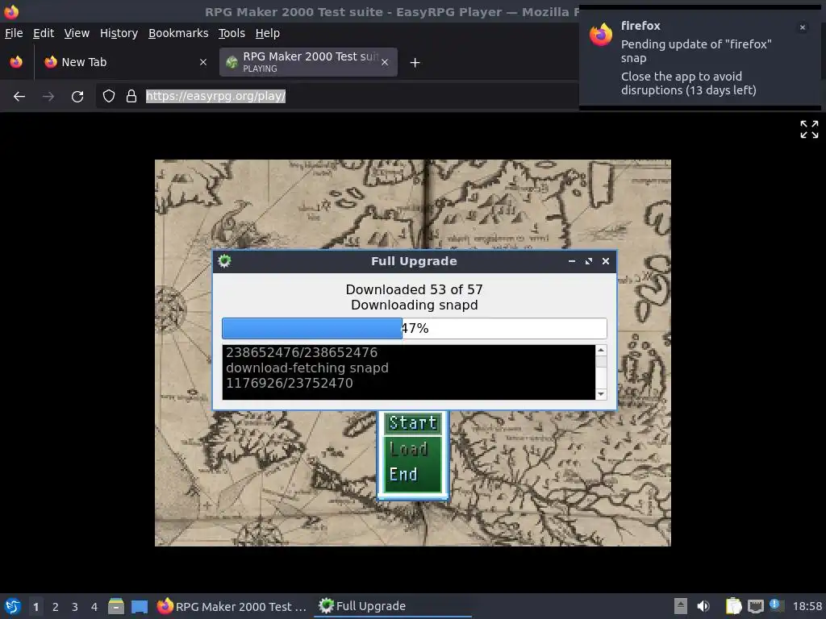Click the Firefox logo in the notification
The width and height of the screenshot is (826, 619).
pyautogui.click(x=601, y=35)
